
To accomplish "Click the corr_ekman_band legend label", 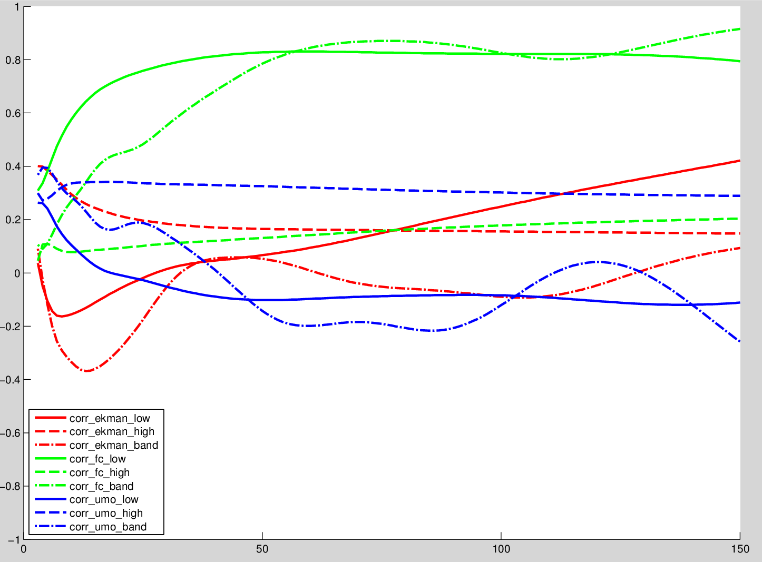I will coord(114,446).
